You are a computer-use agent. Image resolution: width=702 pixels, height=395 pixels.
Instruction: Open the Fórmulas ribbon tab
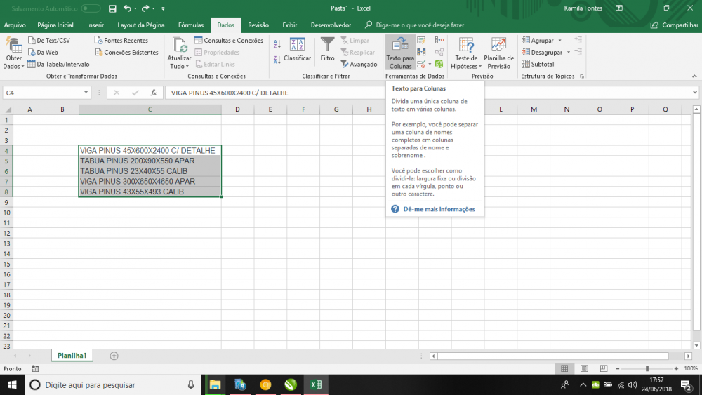pos(191,25)
